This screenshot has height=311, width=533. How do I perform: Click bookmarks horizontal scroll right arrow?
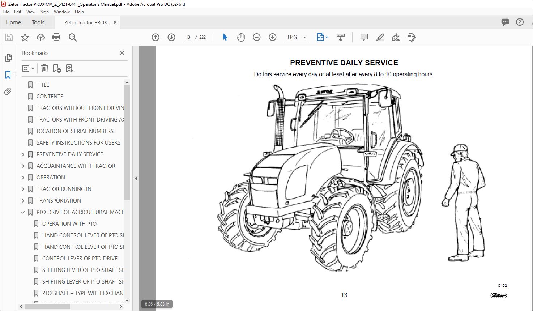coord(121,306)
